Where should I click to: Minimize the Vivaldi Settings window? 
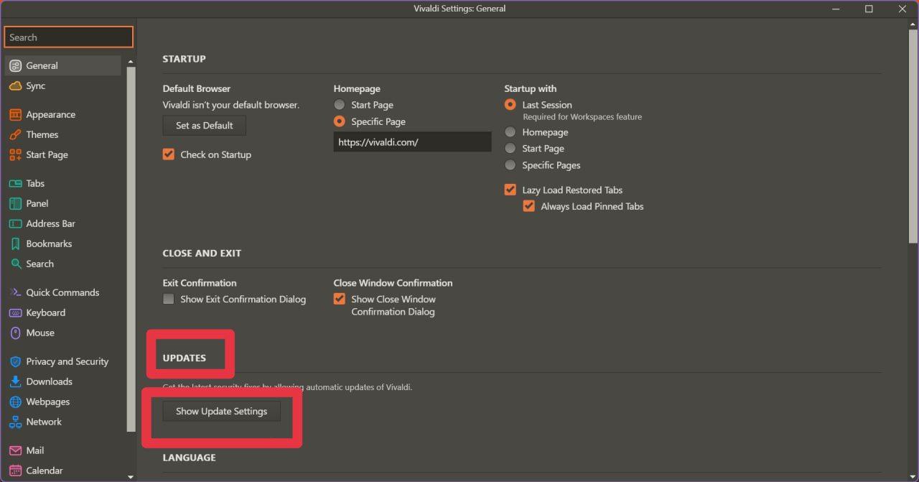click(836, 9)
